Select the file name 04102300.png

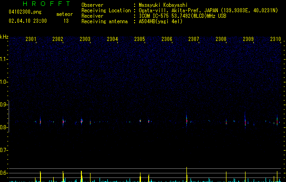click(x=25, y=12)
